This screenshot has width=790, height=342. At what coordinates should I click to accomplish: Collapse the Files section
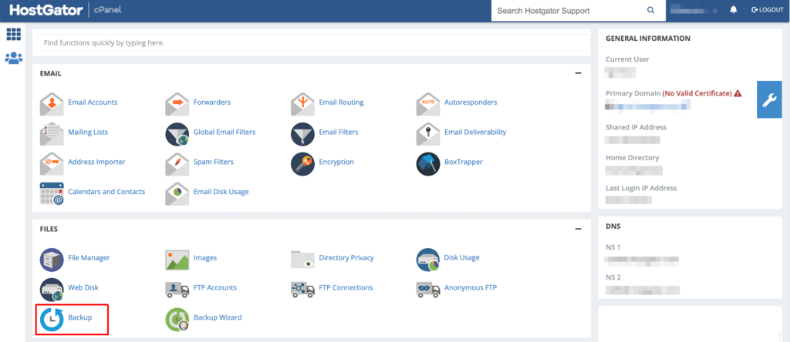[x=578, y=229]
